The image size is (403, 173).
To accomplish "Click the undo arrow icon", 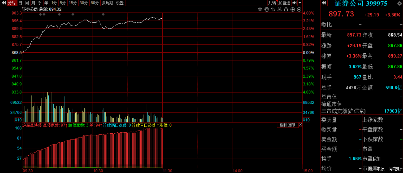I will point(273,9).
